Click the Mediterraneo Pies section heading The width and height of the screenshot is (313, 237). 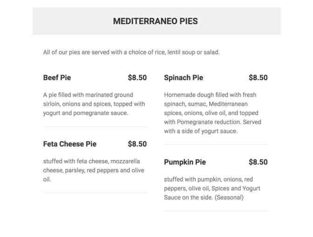tap(156, 21)
